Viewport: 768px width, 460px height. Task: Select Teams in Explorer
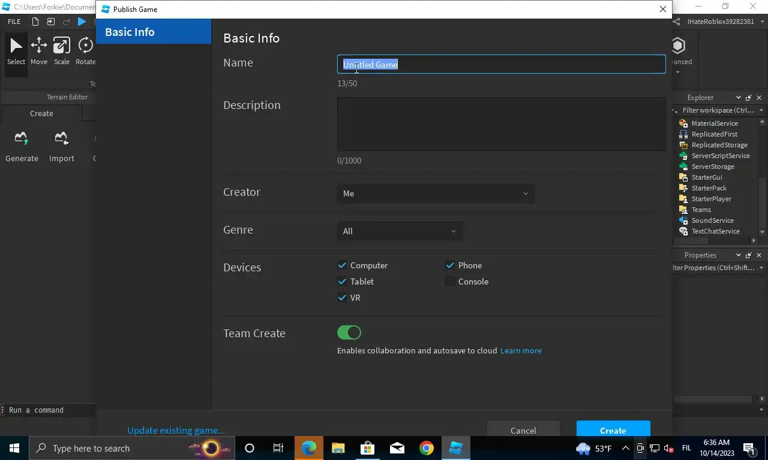coord(701,210)
